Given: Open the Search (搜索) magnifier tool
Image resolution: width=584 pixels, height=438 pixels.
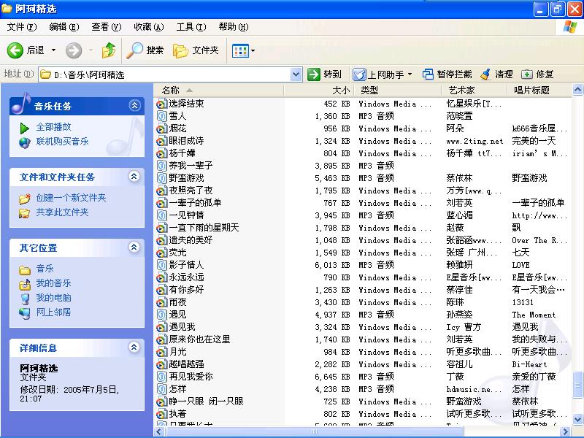Looking at the screenshot, I should (135, 50).
